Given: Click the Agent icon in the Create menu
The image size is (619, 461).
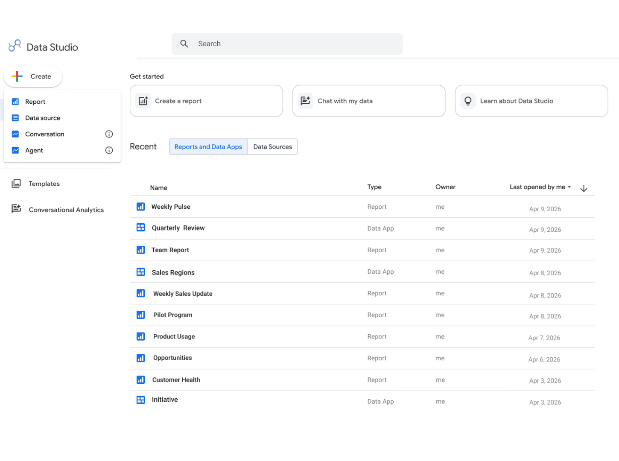Looking at the screenshot, I should coord(15,150).
